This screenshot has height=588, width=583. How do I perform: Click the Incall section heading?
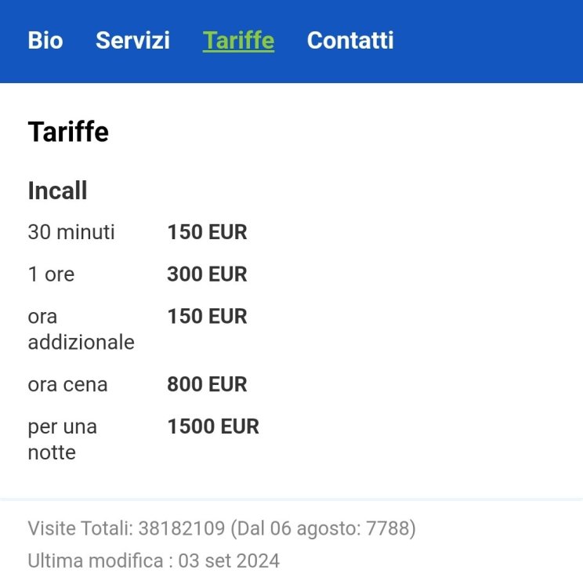pyautogui.click(x=57, y=191)
